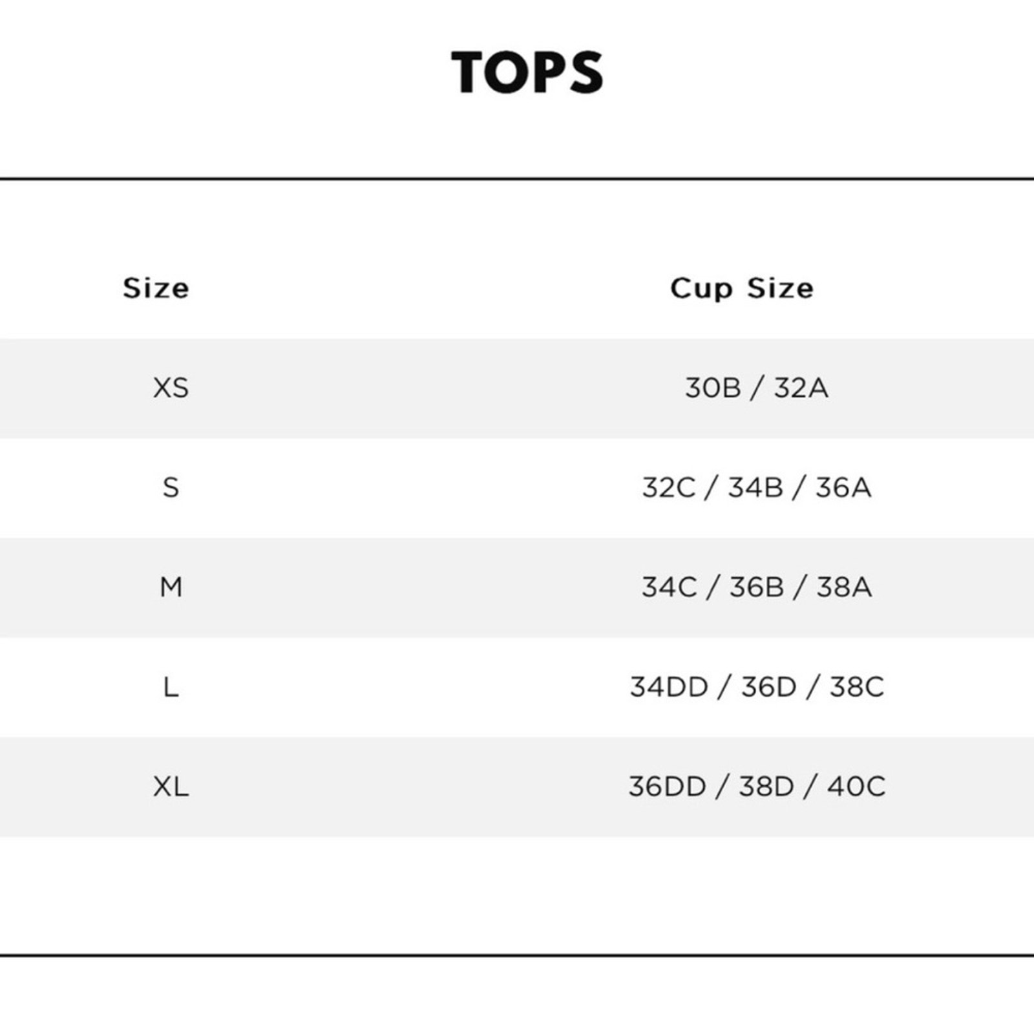Select the Cup Size column header

(x=742, y=288)
